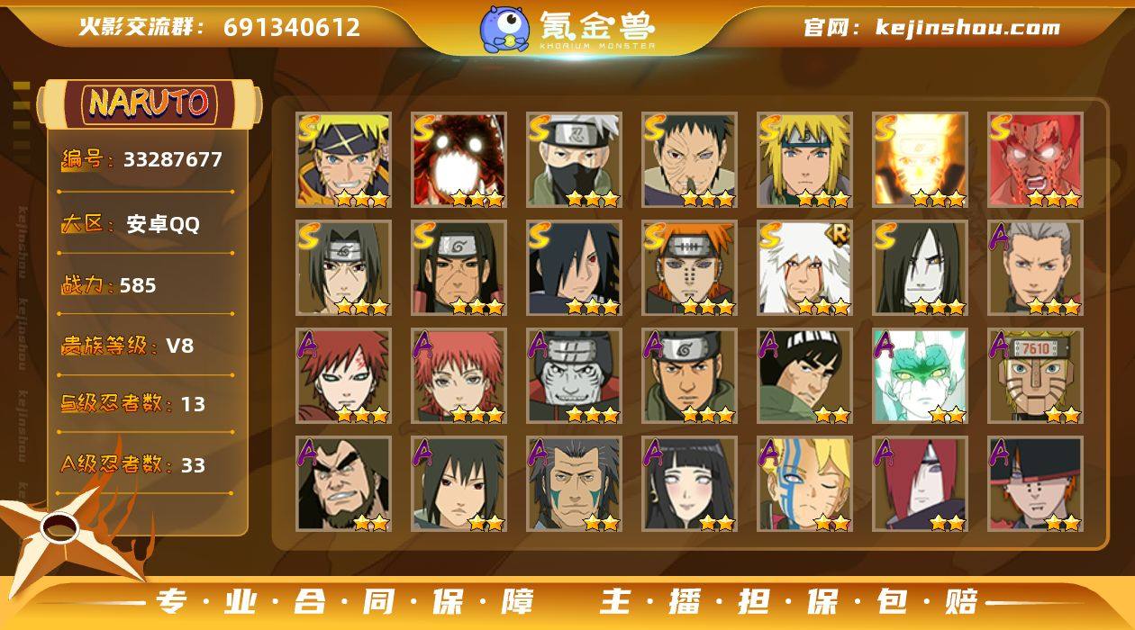The image size is (1135, 630).
Task: Select the Naruto portrait with yellow spiky hair
Action: tap(343, 159)
